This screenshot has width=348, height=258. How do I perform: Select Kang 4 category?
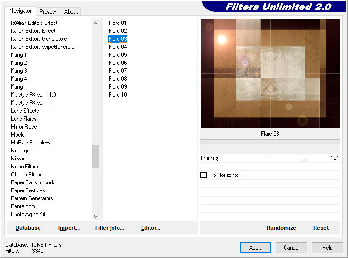click(x=19, y=79)
